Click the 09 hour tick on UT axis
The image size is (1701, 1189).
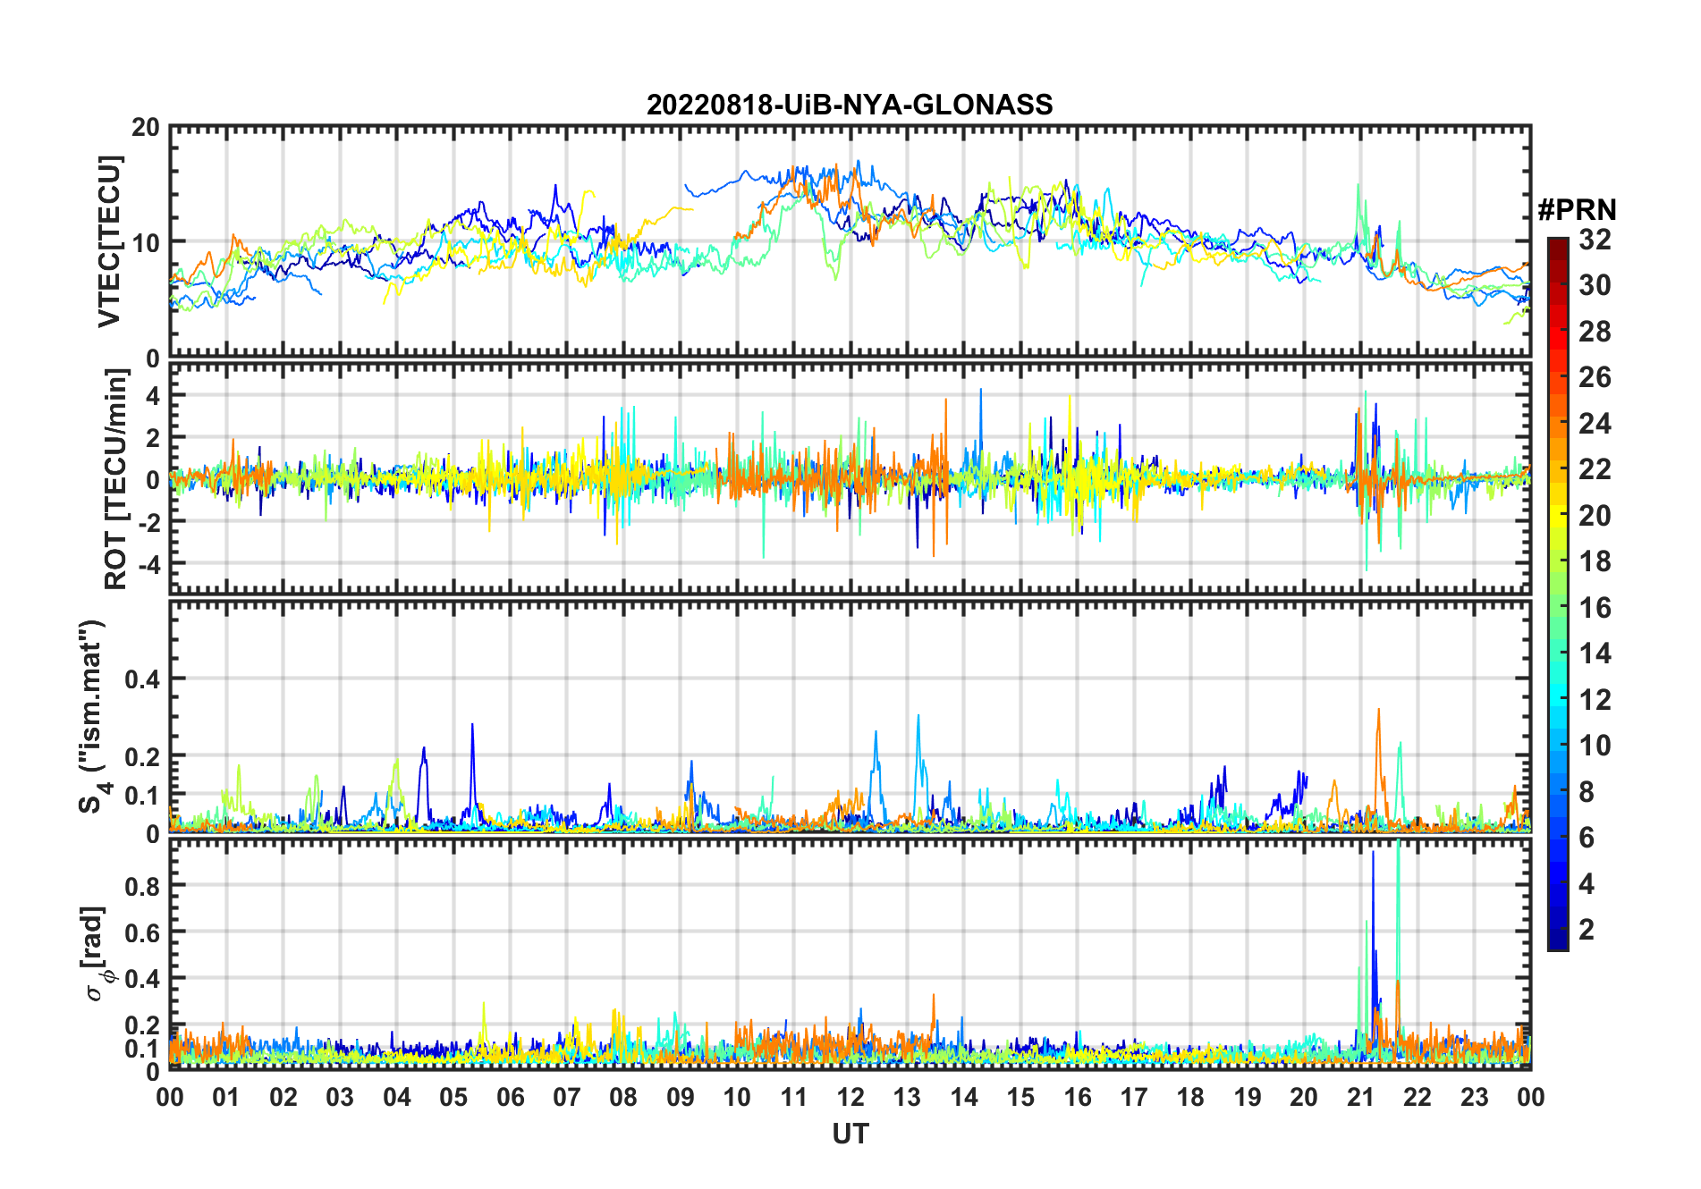[x=681, y=1097]
